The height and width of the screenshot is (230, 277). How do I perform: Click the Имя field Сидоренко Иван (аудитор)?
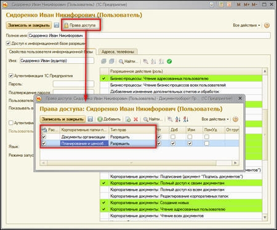(57, 61)
